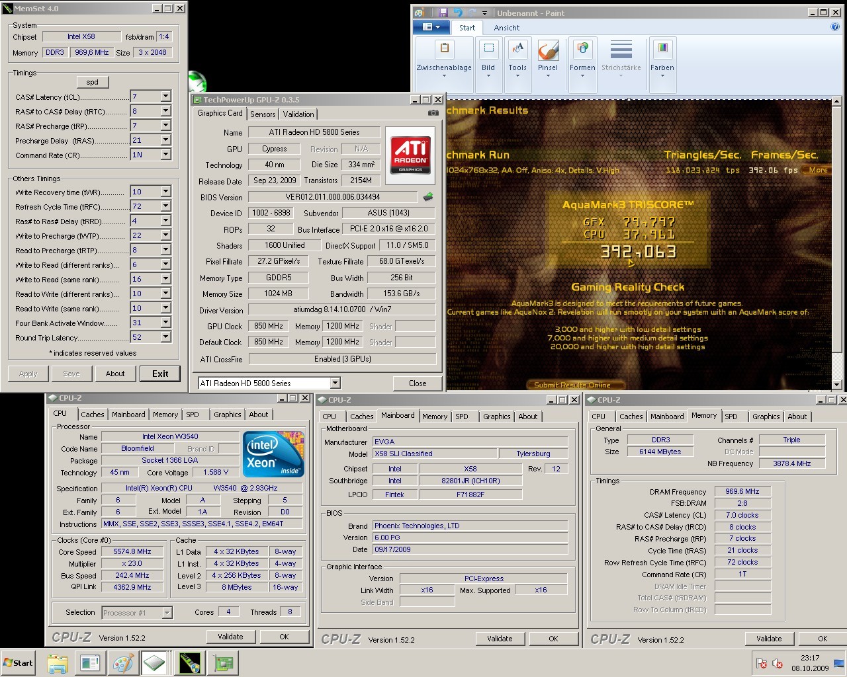Click the spd button in MemSet
The height and width of the screenshot is (677, 847).
coord(93,82)
